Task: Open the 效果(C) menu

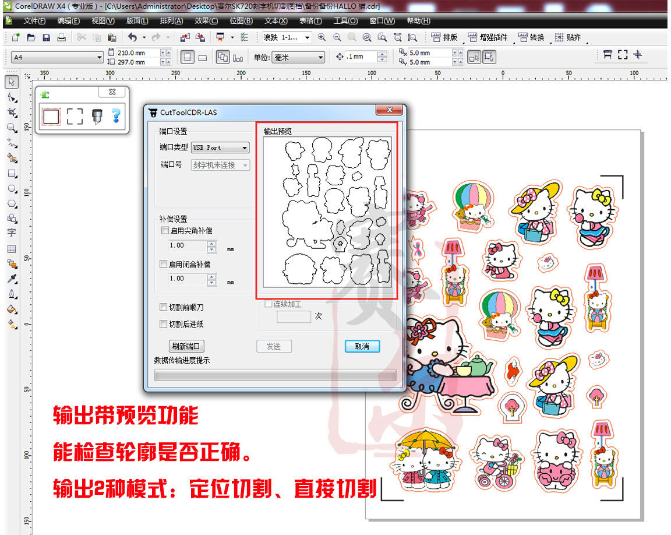Action: (x=206, y=21)
